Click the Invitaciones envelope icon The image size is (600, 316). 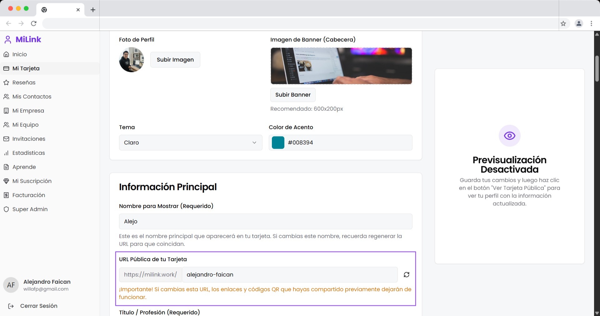point(6,139)
